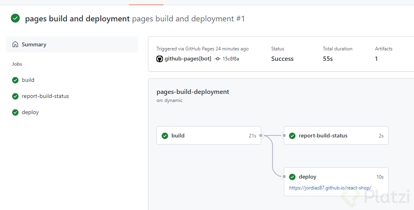This screenshot has height=210, width=414.
Task: Click green check icon beside sidebar build job
Action: click(15, 80)
